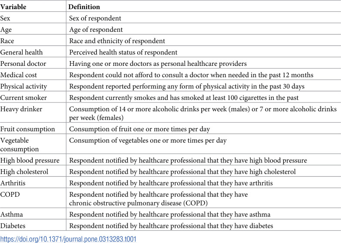
Task: Click the Physical activity variable cell
Action: 23,86
